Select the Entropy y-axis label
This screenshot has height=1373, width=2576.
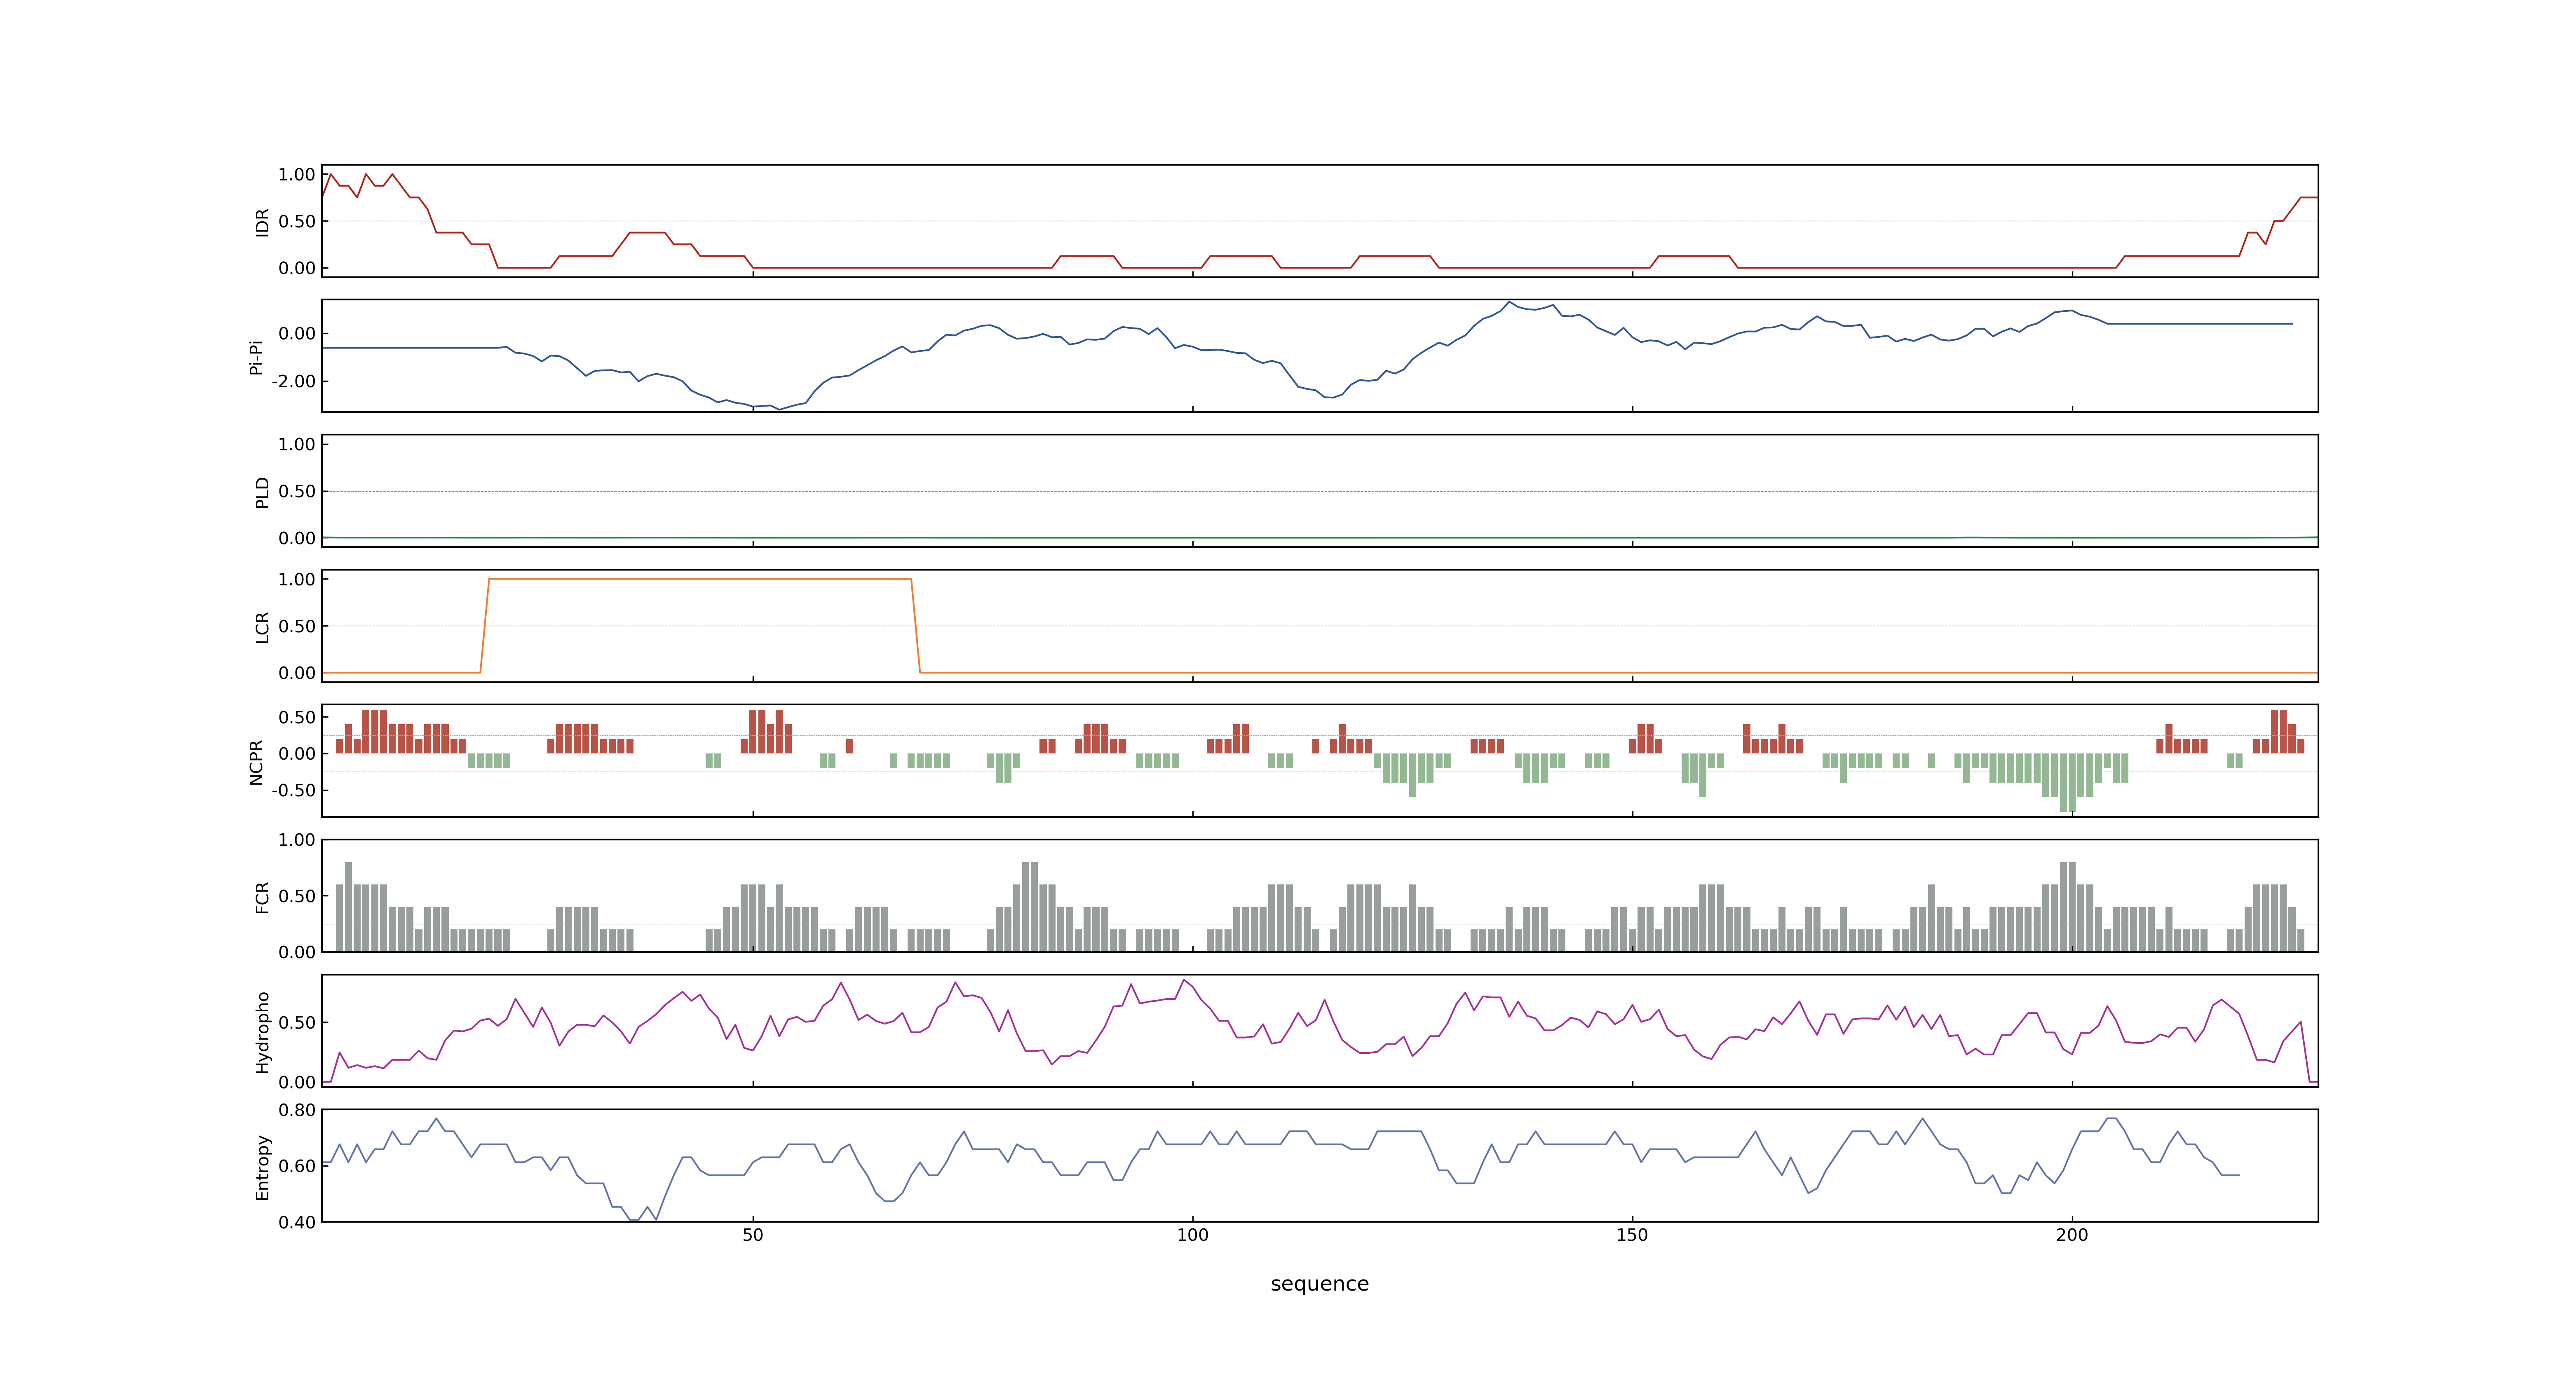pos(262,1166)
